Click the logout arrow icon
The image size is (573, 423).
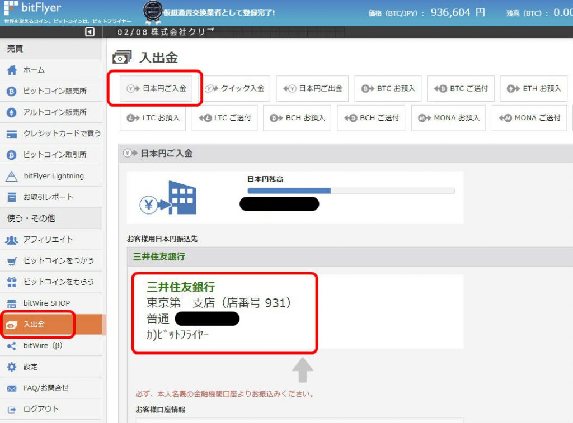pos(12,410)
